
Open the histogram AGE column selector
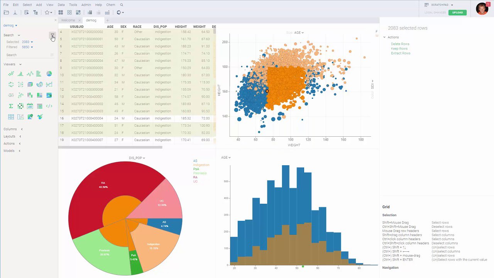point(226,158)
